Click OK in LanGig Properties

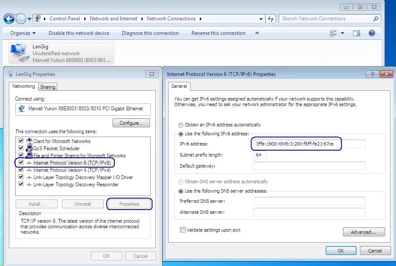pos(106,256)
